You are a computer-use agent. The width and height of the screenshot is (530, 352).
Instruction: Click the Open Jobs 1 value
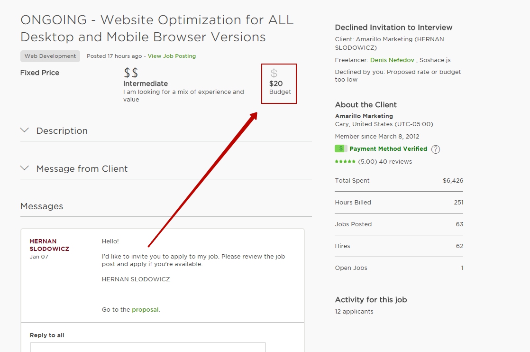[462, 268]
